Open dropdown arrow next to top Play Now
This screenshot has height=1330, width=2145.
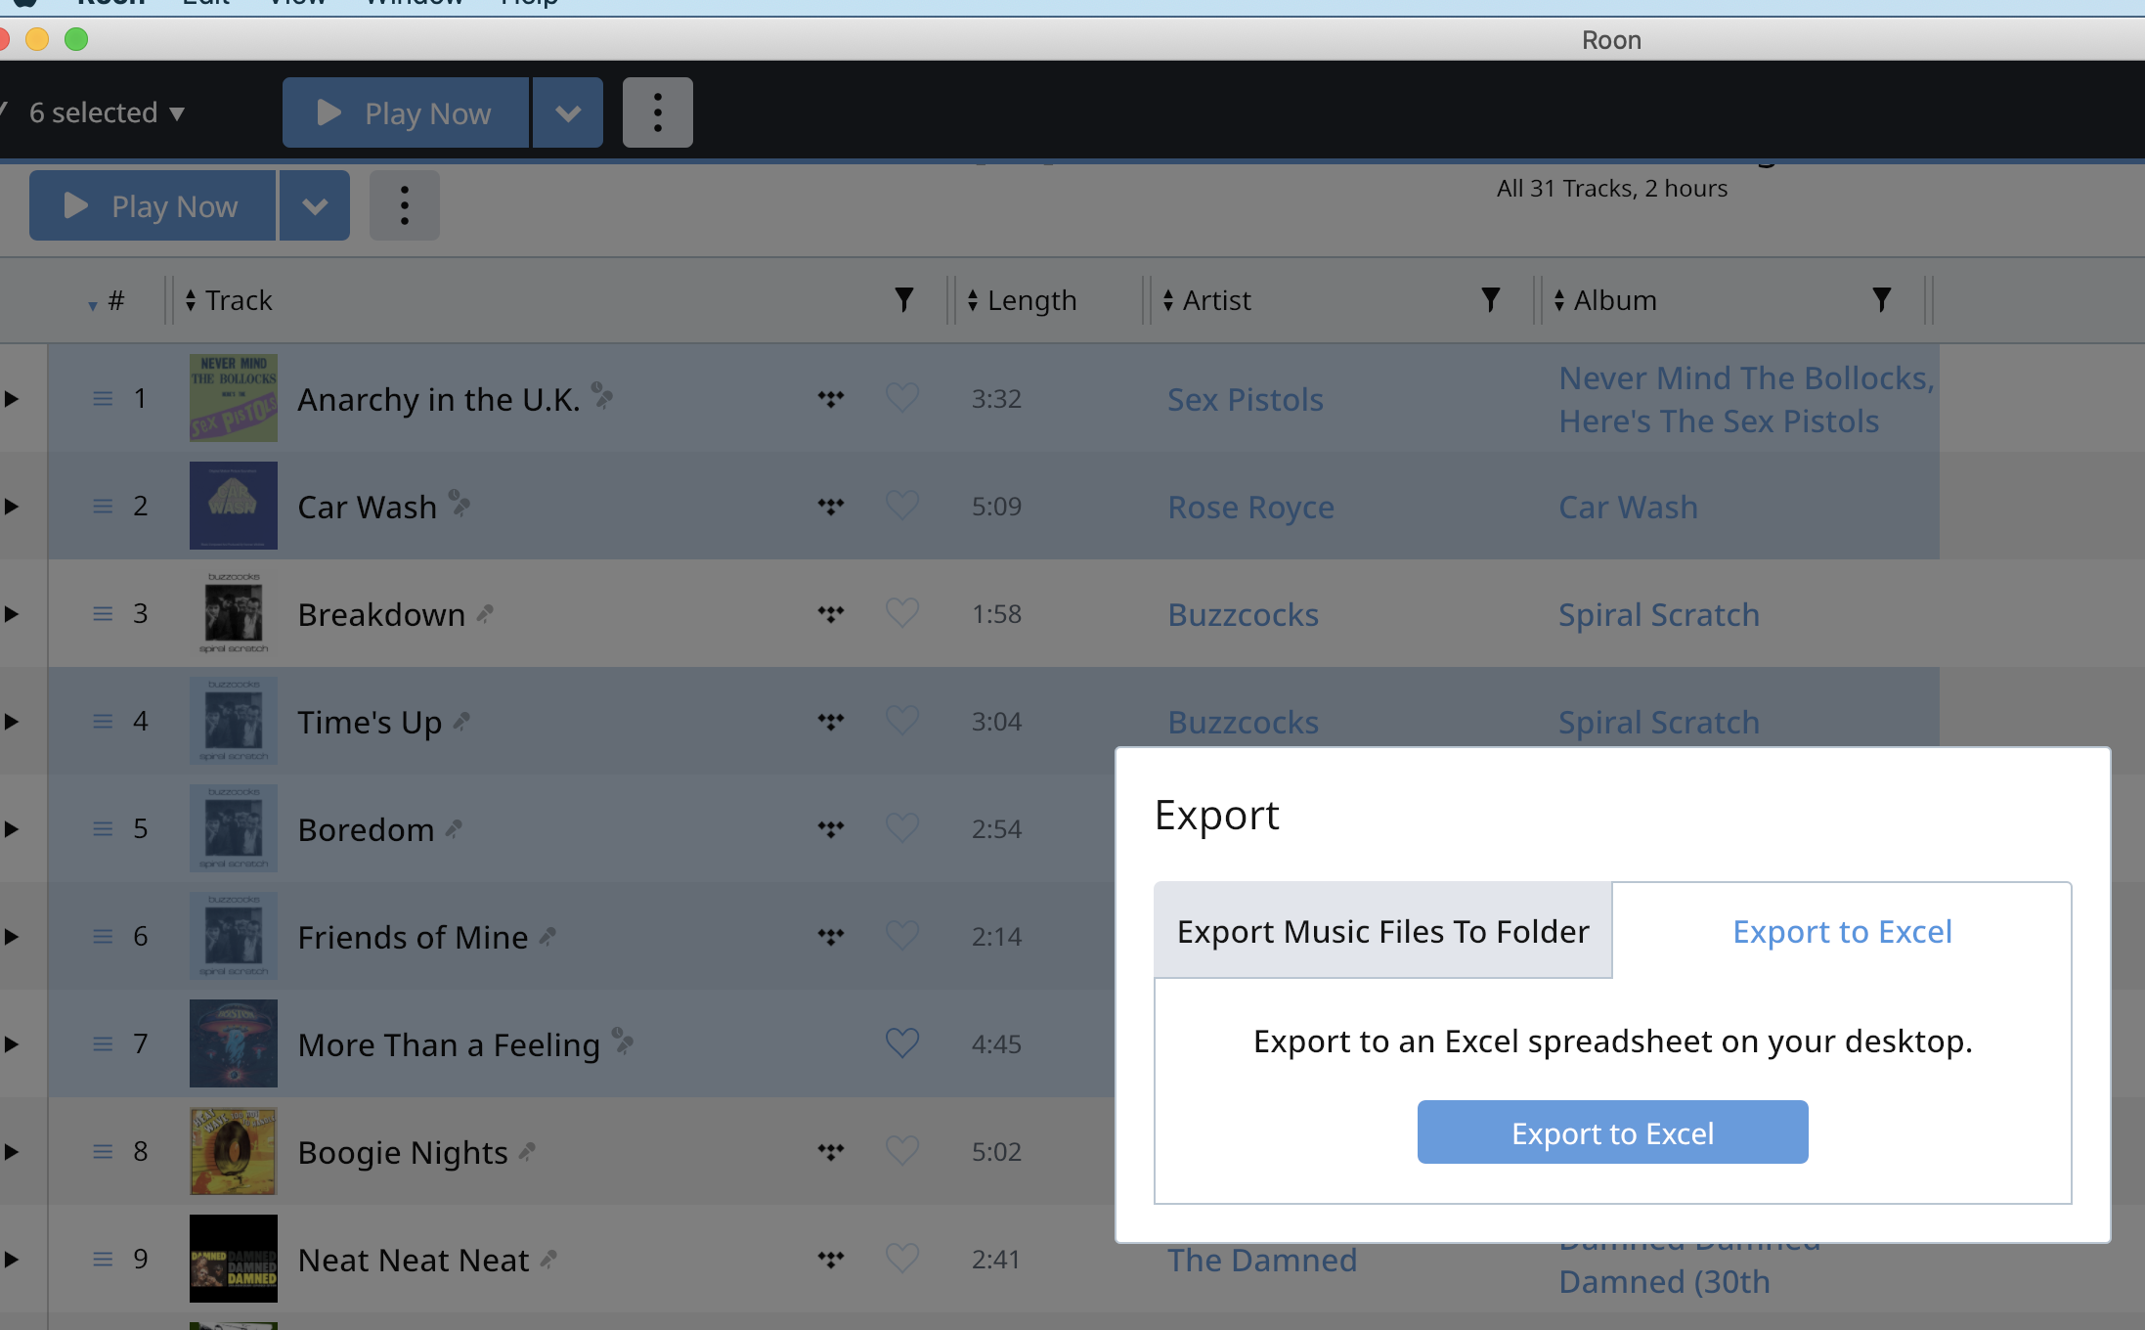[x=568, y=113]
